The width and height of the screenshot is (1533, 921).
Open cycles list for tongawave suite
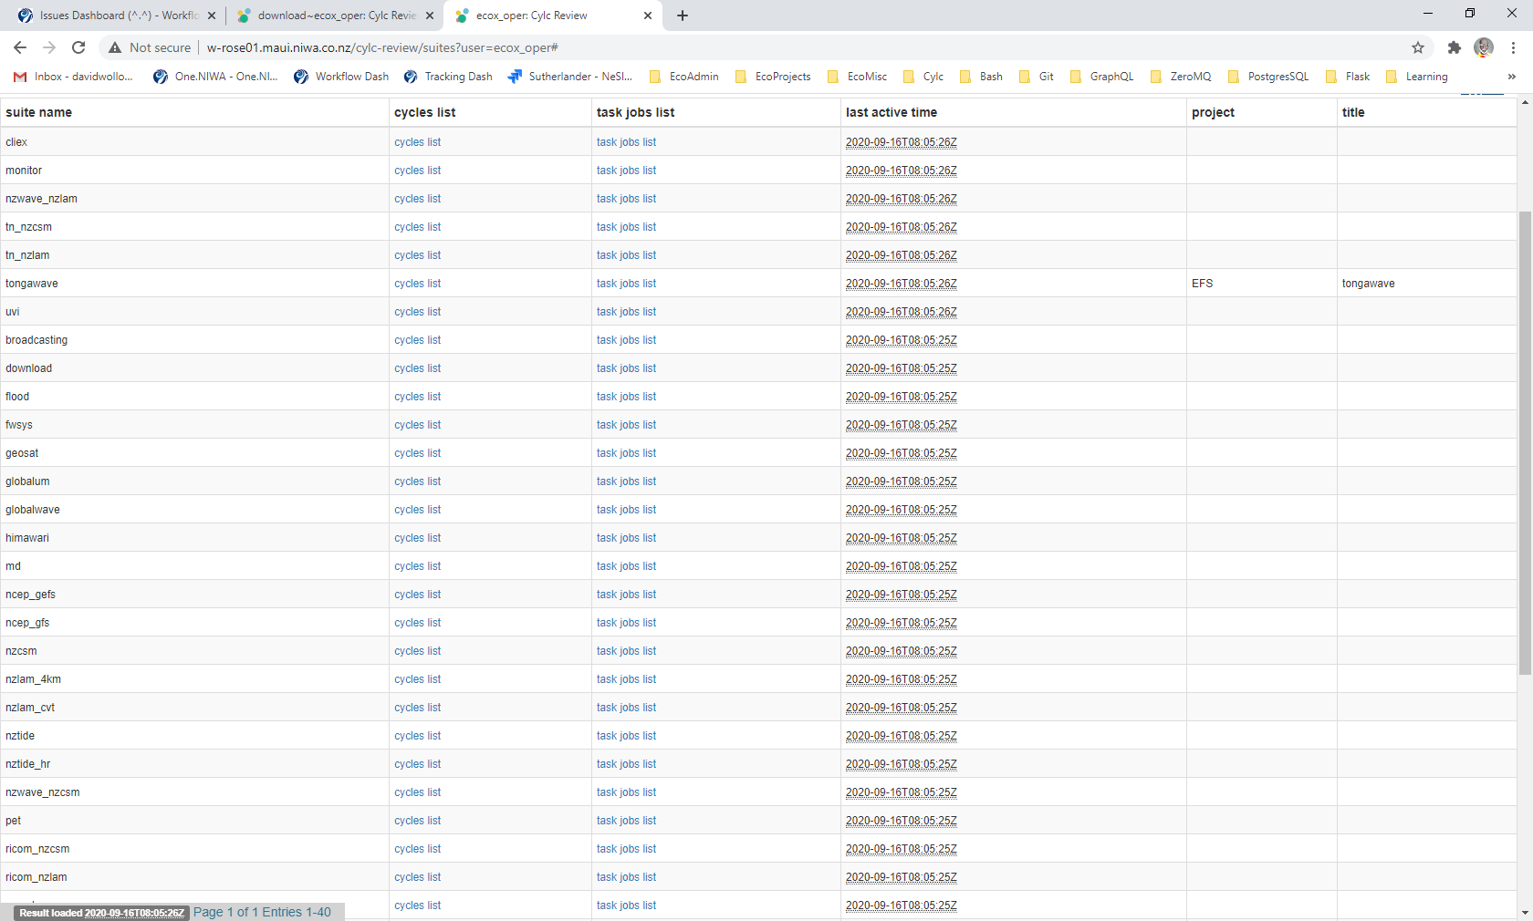pos(418,284)
